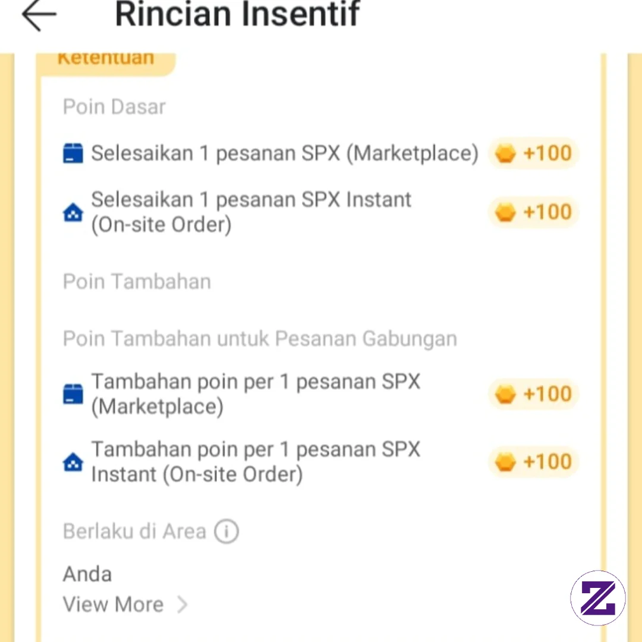Click the Poin Tambahan section heading

click(137, 282)
